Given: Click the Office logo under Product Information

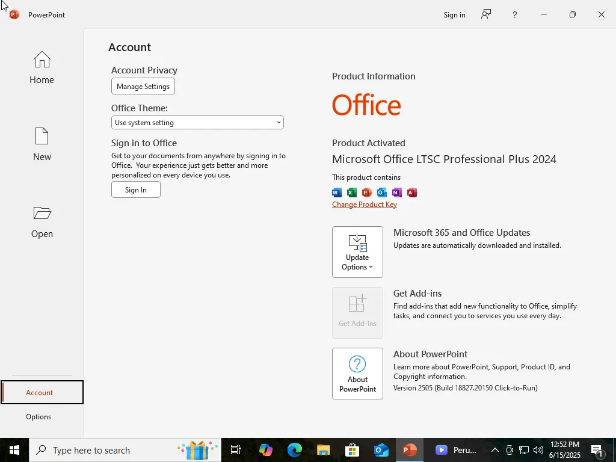Looking at the screenshot, I should (366, 105).
